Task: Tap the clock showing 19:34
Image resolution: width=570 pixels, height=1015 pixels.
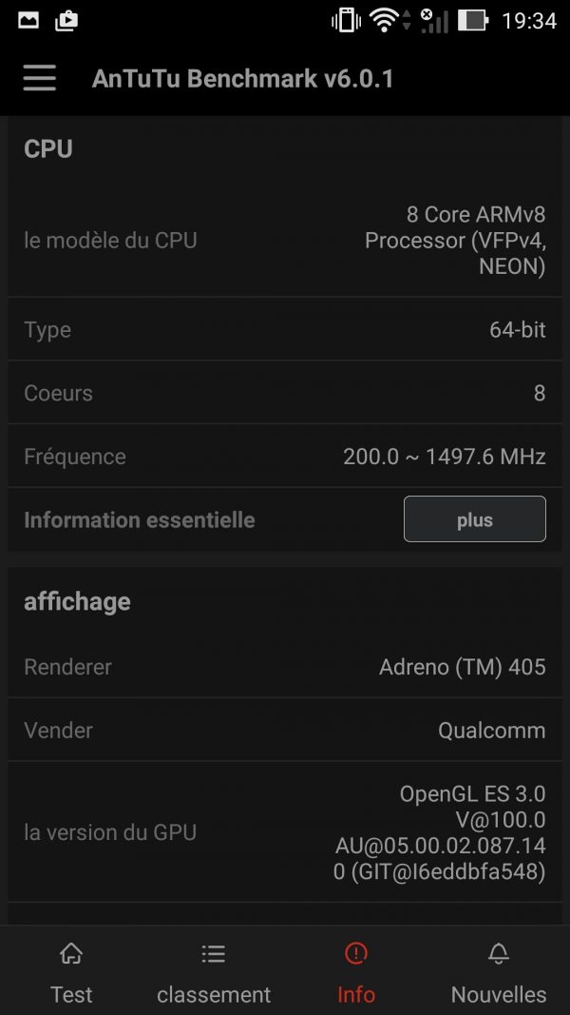Action: click(529, 21)
